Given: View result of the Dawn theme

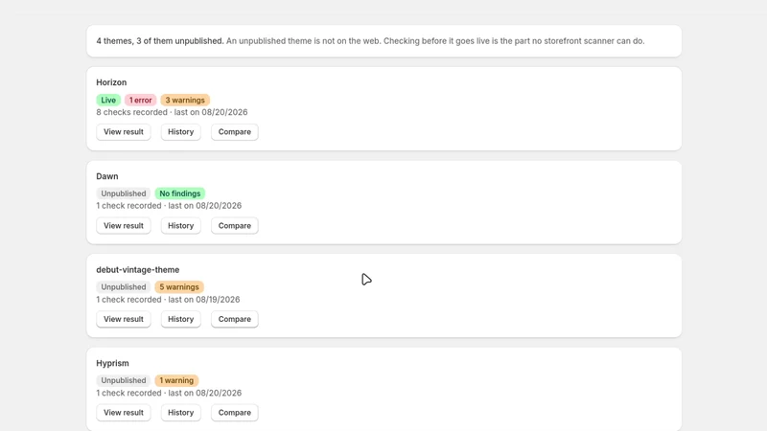Looking at the screenshot, I should click(x=124, y=226).
